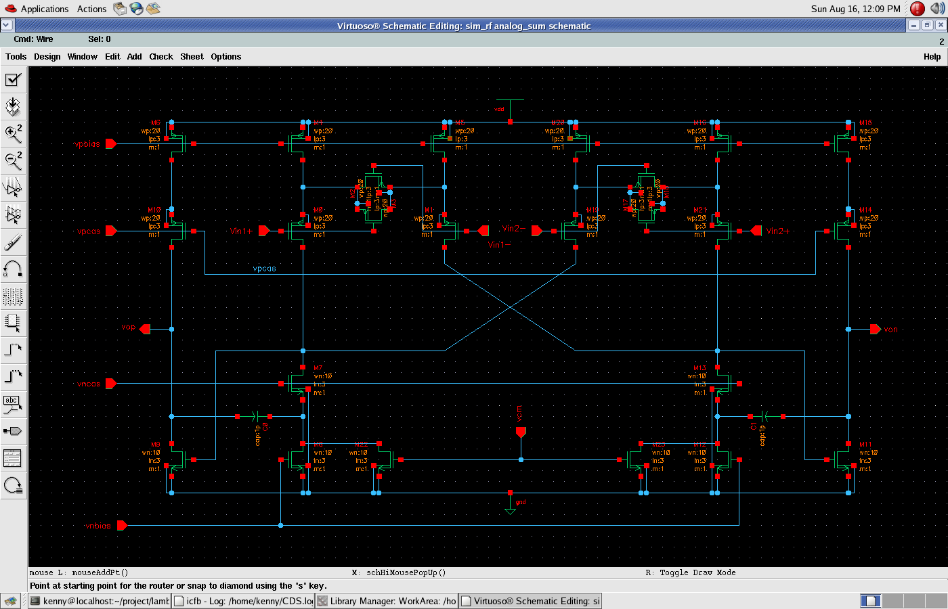Screen dimensions: 948x609
Task: Select the Add Pin icon
Action: point(13,431)
